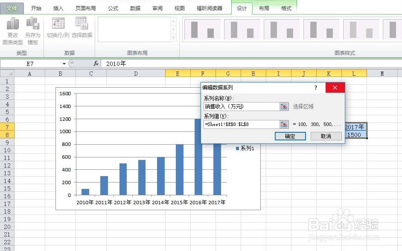Select the 系列1 legend in the chart

(x=245, y=148)
